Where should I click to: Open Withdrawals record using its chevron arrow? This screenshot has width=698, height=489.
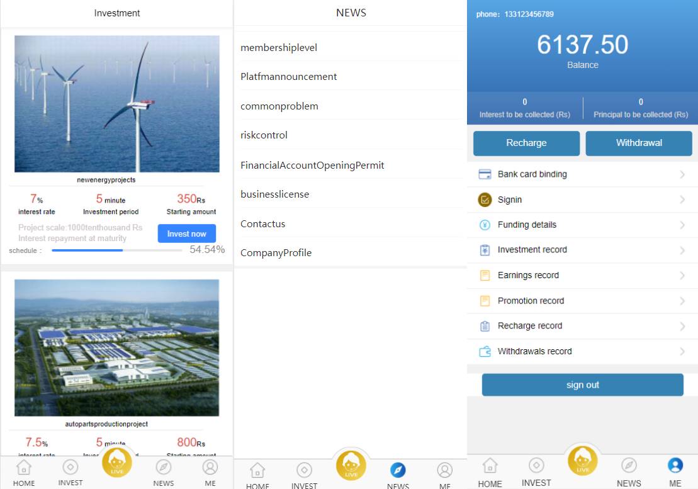[682, 351]
